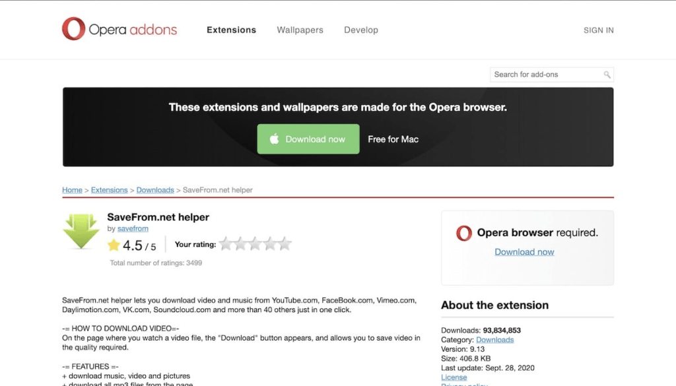Open the Downloads category link

[495, 340]
